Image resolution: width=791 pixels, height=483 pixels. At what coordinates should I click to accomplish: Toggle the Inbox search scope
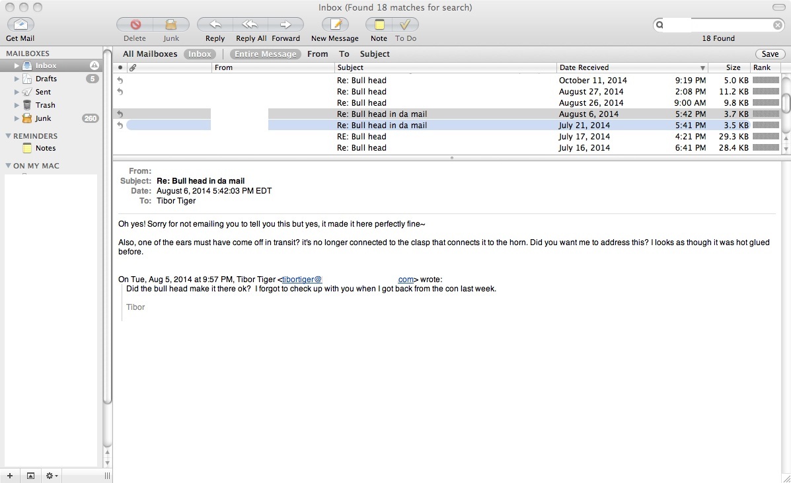click(200, 54)
